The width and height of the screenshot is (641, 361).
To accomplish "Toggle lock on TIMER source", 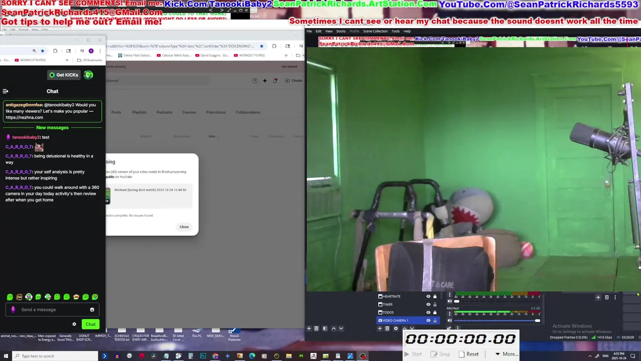I will tap(435, 304).
